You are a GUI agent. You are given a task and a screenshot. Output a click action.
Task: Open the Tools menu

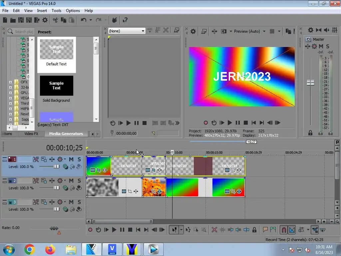[56, 11]
